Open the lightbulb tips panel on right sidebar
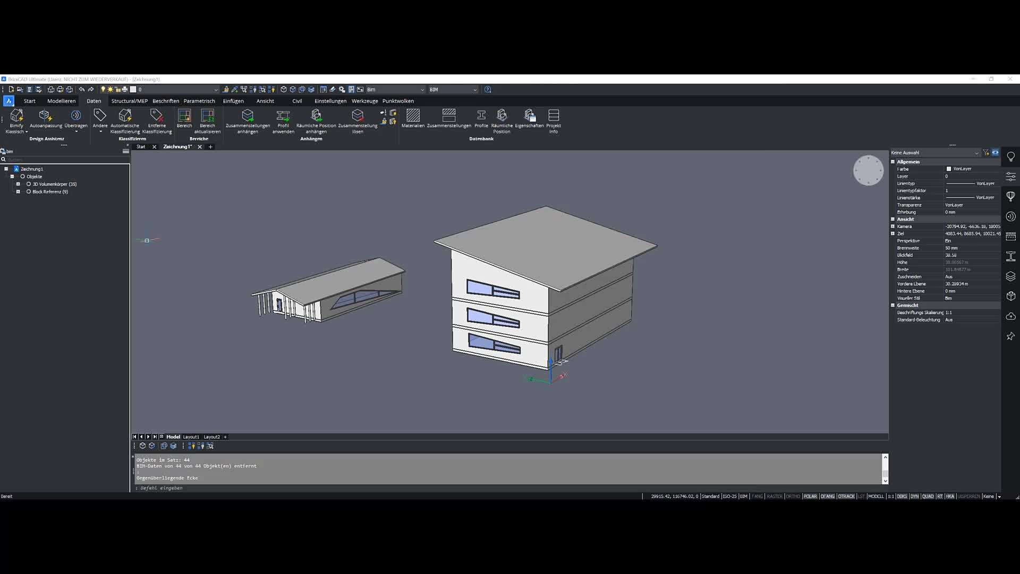Viewport: 1020px width, 574px height. 1010,157
